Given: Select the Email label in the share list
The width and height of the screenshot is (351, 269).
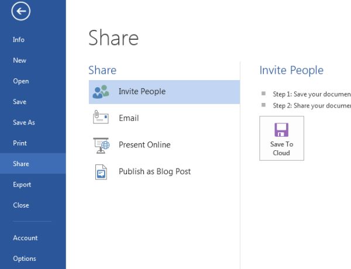Looking at the screenshot, I should click(x=129, y=118).
